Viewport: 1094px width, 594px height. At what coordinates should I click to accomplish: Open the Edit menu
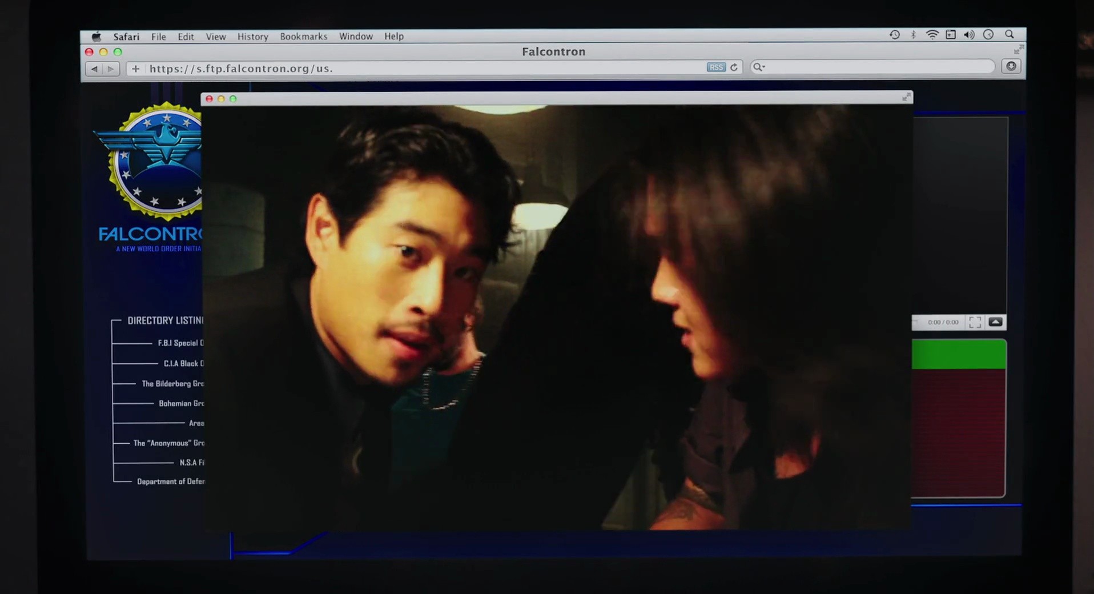pos(186,37)
